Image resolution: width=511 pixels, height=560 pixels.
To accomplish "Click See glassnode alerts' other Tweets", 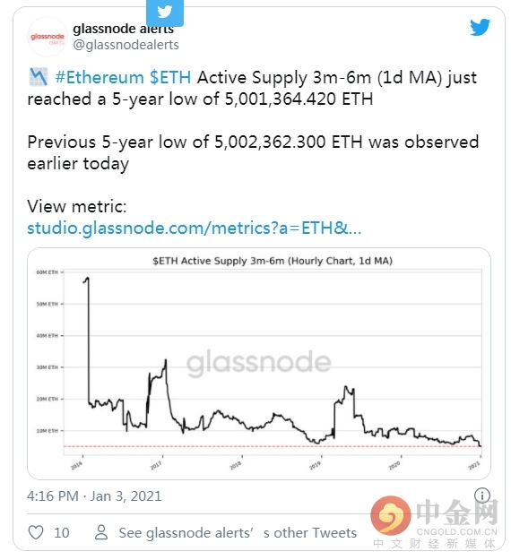I will point(238,532).
